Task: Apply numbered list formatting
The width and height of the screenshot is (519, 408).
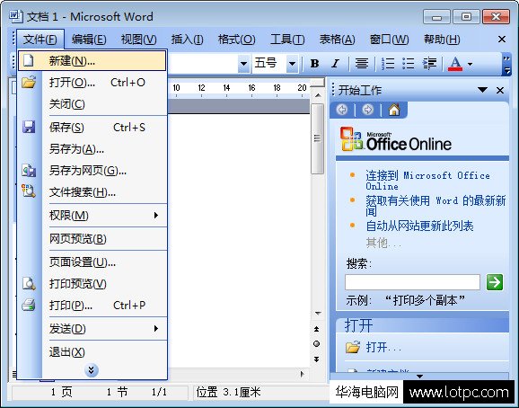Action: pos(388,63)
